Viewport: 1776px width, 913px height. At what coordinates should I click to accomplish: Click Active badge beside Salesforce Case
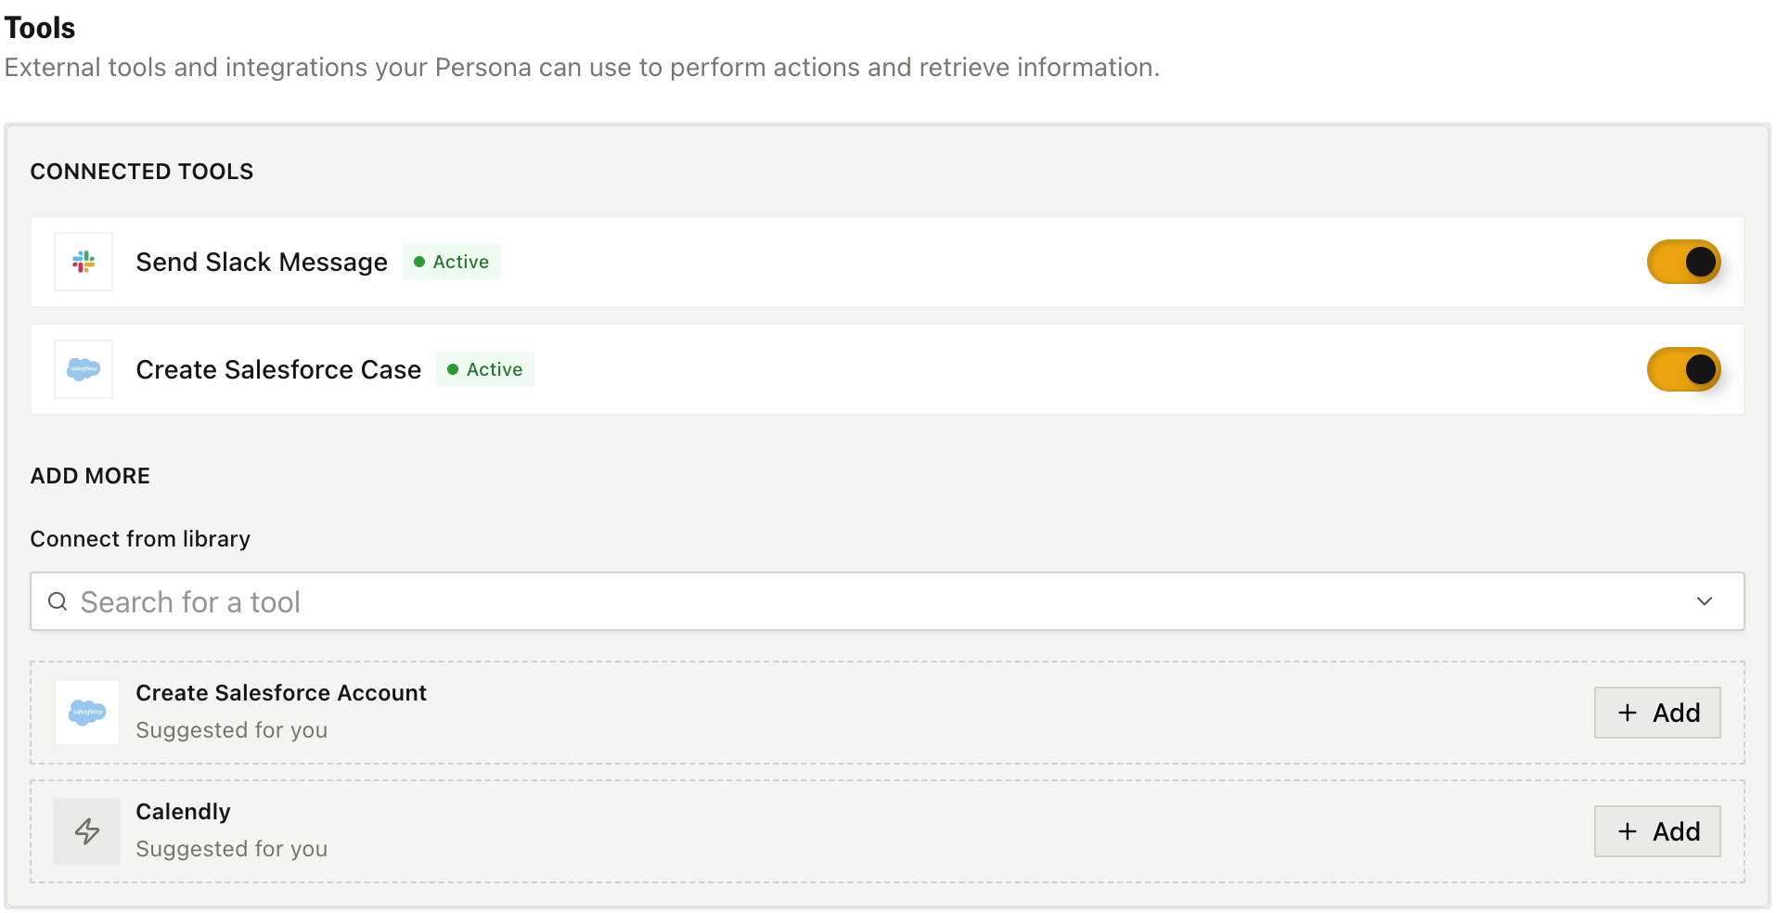tap(485, 369)
